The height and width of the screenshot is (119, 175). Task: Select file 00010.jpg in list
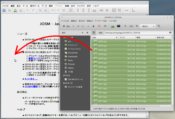pyautogui.click(x=131, y=80)
